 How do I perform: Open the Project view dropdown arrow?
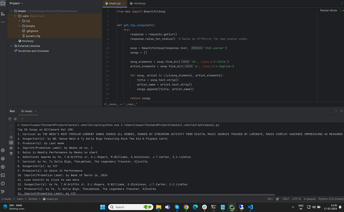pos(22,3)
